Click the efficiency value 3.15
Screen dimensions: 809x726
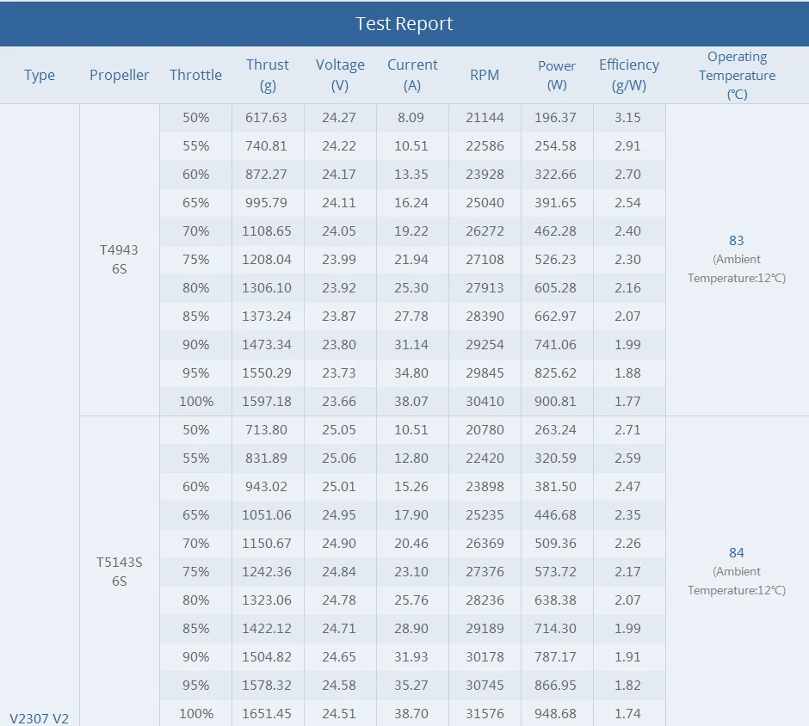(628, 117)
